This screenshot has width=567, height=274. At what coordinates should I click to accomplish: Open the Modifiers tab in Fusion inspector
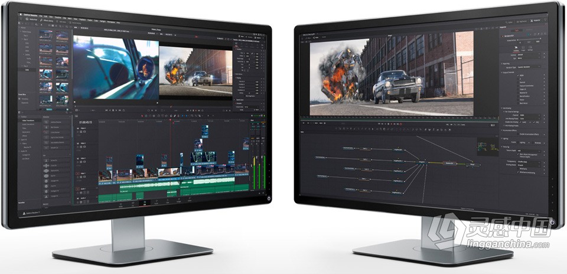tap(529, 30)
